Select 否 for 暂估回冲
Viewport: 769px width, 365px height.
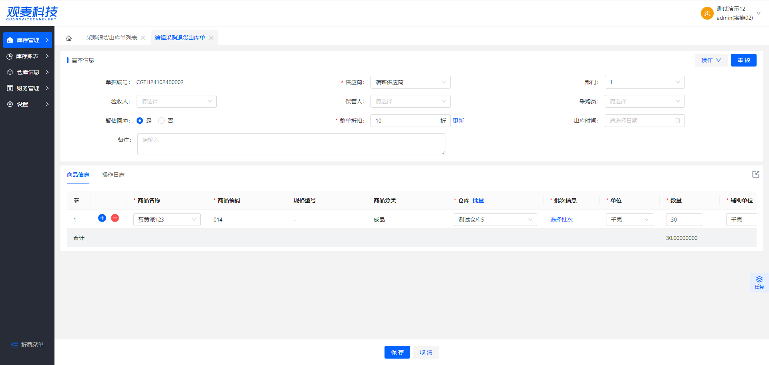[x=161, y=121]
